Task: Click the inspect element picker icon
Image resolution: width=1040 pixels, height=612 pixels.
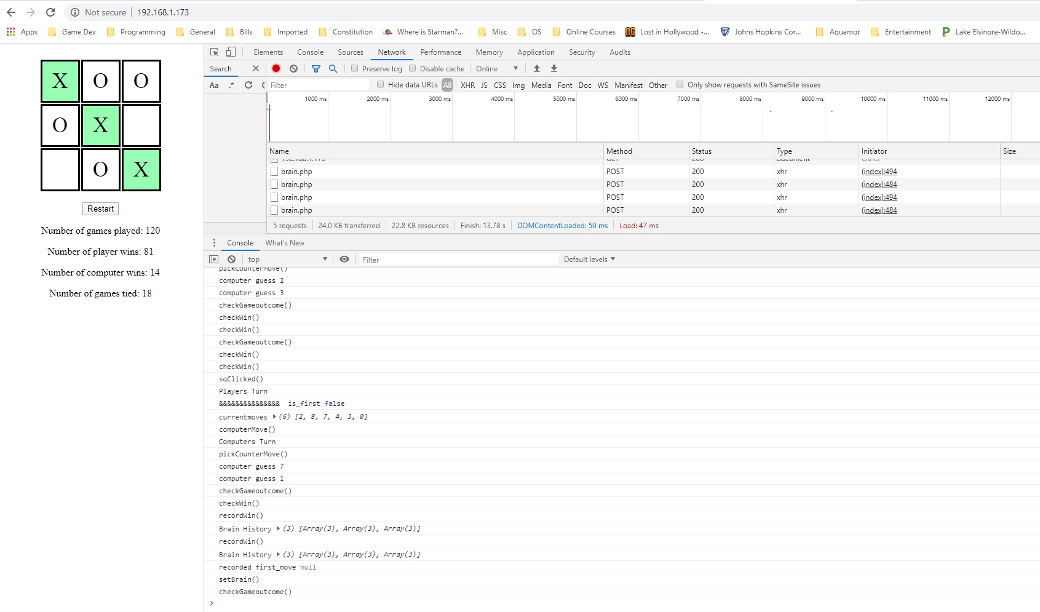Action: click(x=214, y=52)
